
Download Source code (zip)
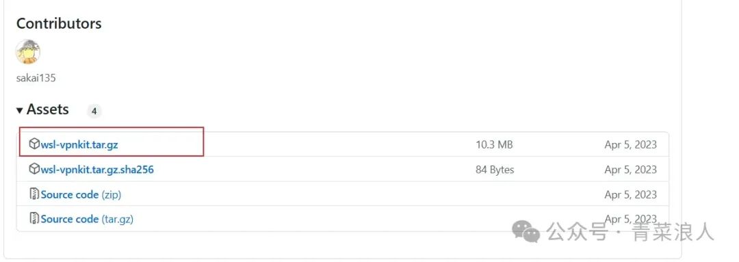tap(81, 194)
